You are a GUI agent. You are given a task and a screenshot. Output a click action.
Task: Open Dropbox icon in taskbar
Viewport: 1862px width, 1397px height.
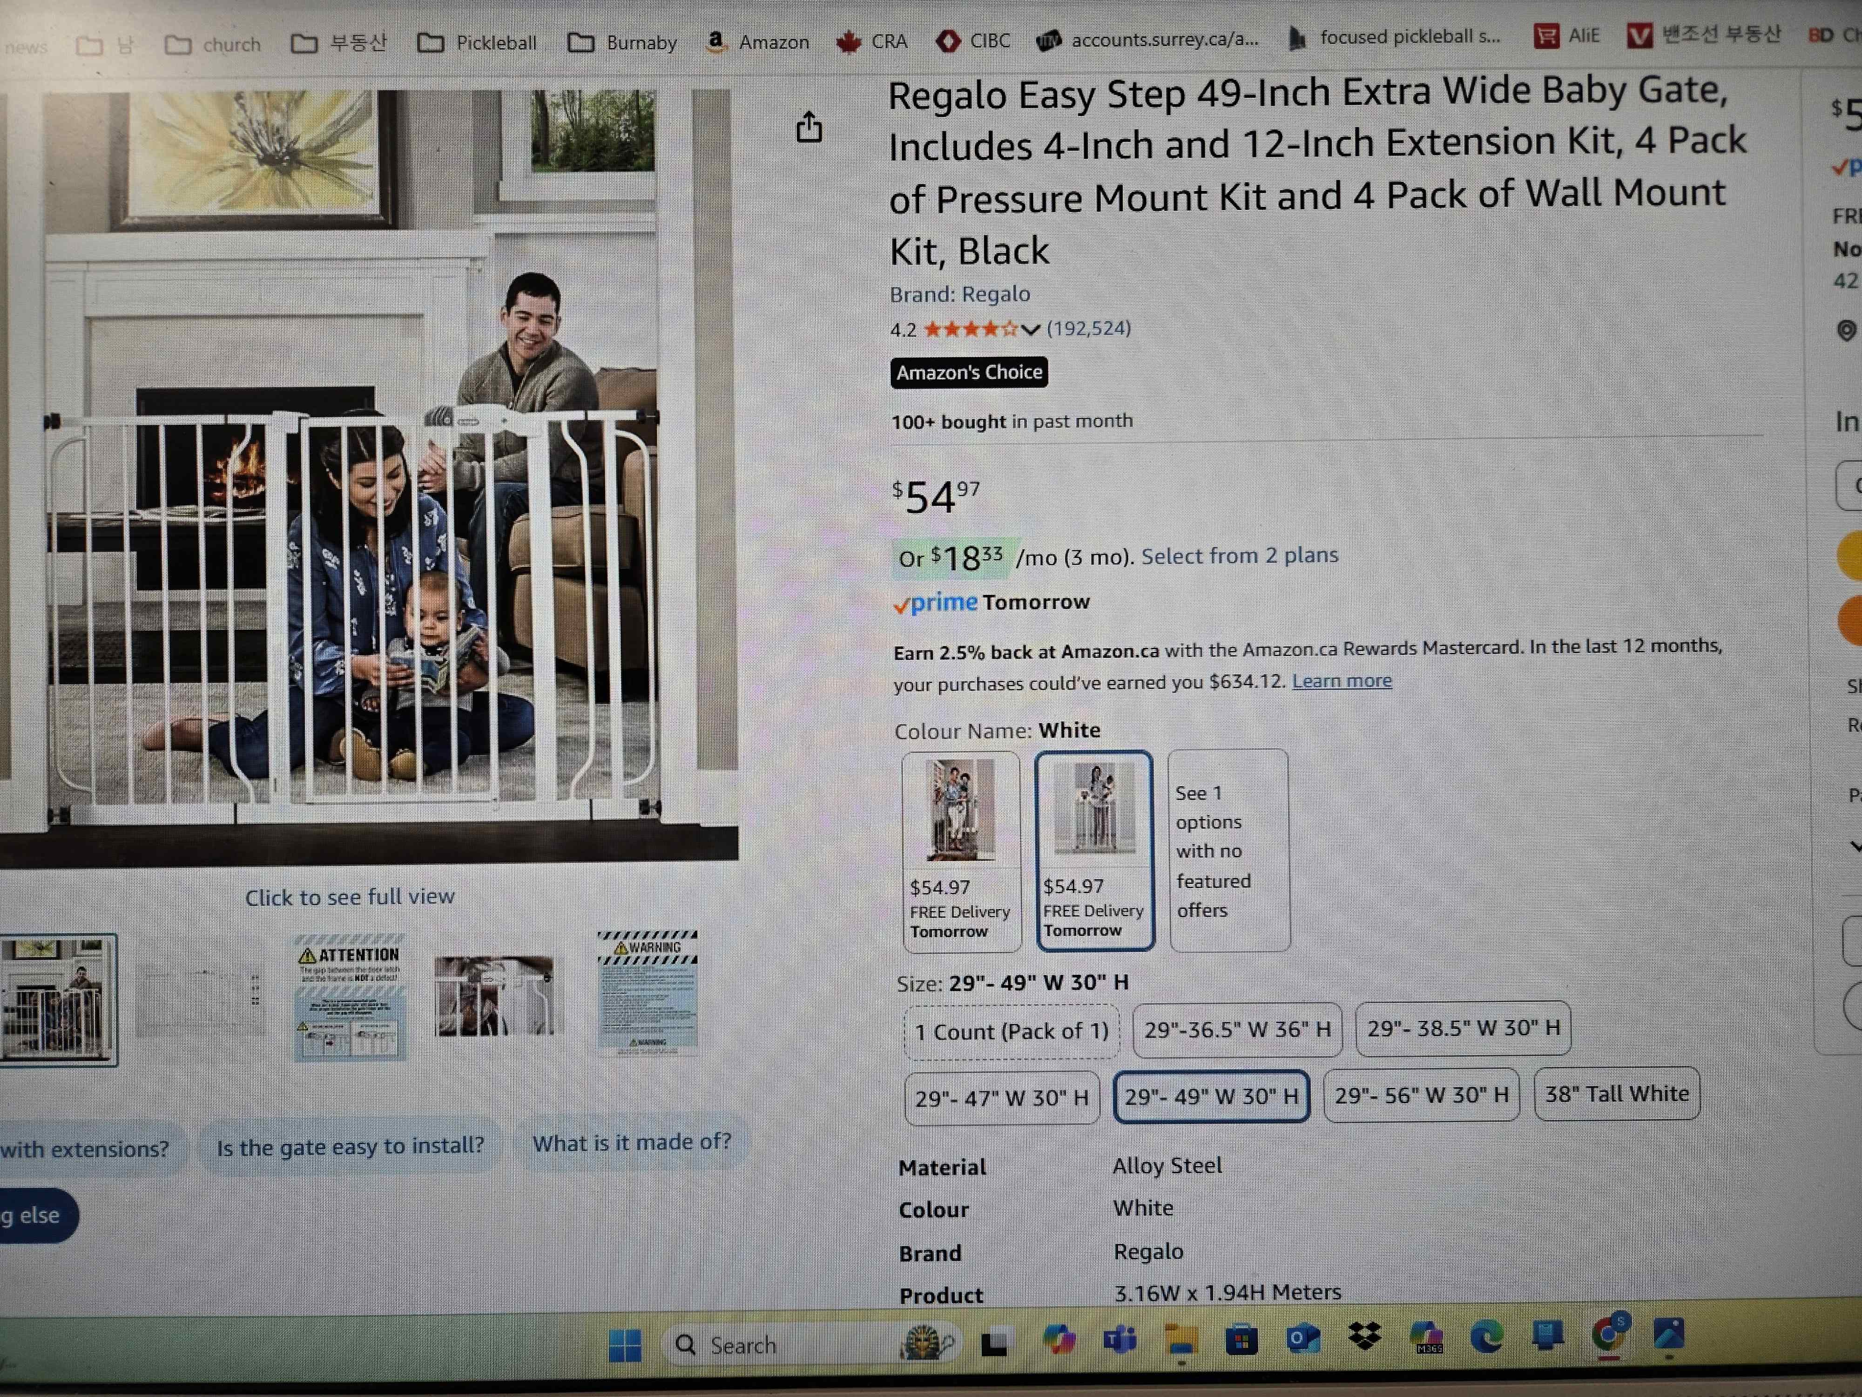click(x=1363, y=1336)
